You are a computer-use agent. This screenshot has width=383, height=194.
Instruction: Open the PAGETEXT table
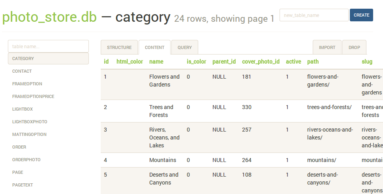[23, 185]
